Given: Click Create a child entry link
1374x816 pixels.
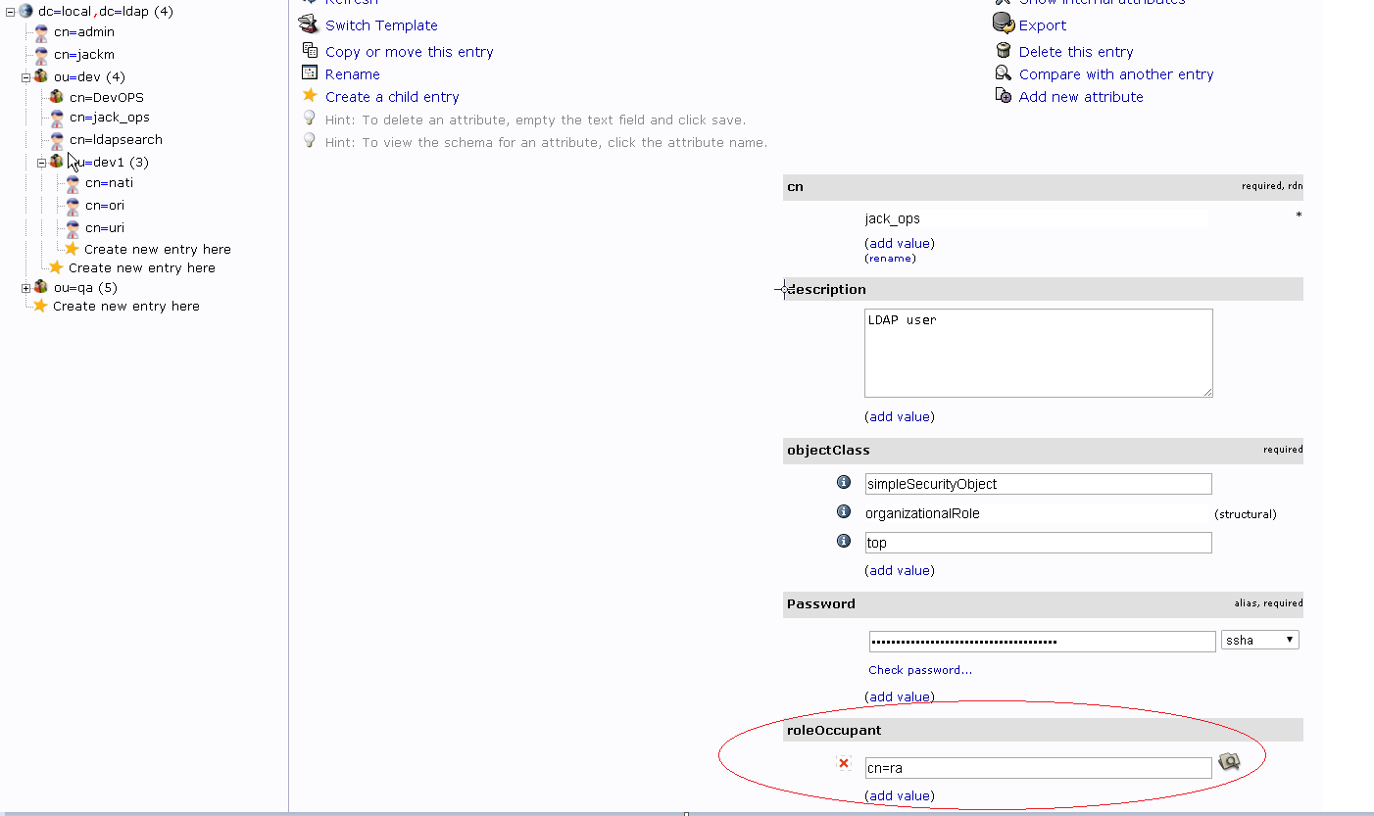Looking at the screenshot, I should pyautogui.click(x=392, y=97).
